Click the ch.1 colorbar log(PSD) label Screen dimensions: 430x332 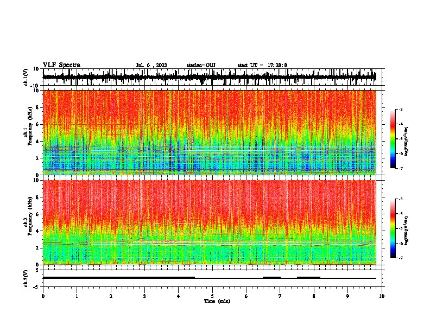(x=407, y=141)
